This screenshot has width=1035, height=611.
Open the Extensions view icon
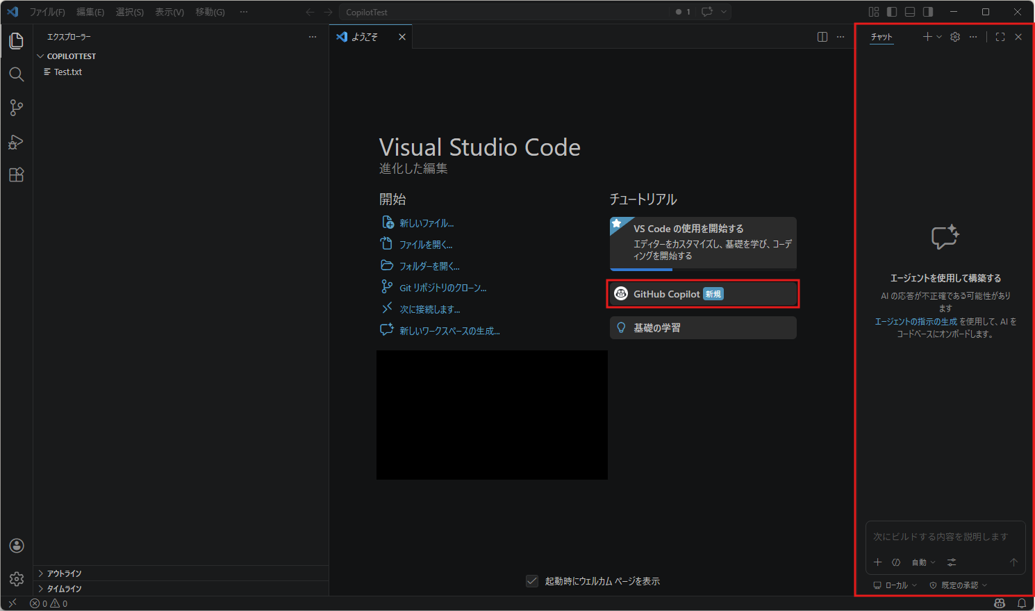[17, 175]
